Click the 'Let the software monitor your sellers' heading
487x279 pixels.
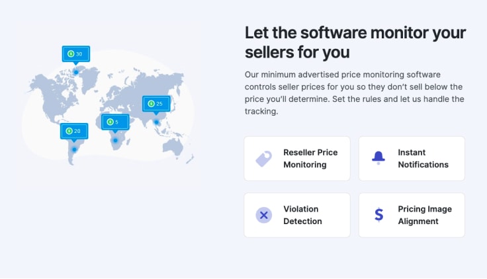pyautogui.click(x=355, y=42)
